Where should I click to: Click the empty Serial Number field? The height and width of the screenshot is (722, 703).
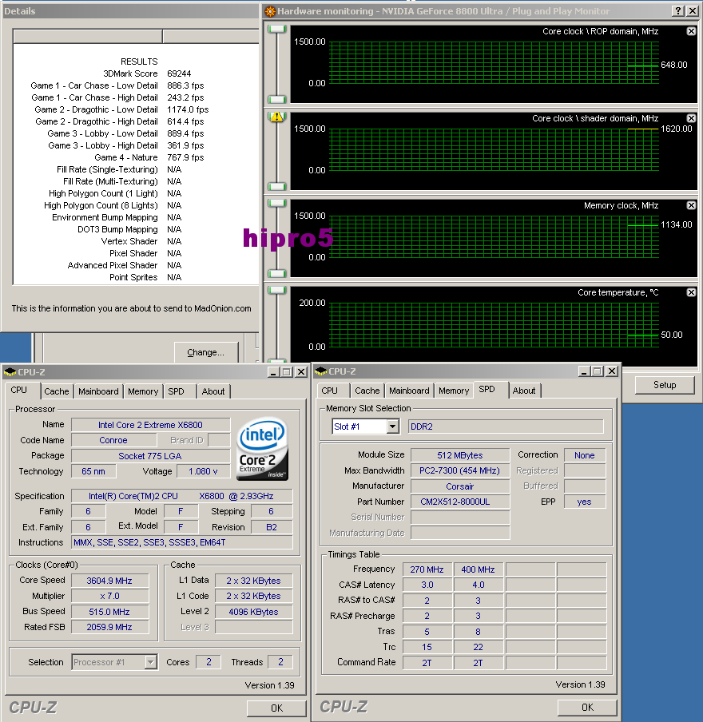(459, 518)
